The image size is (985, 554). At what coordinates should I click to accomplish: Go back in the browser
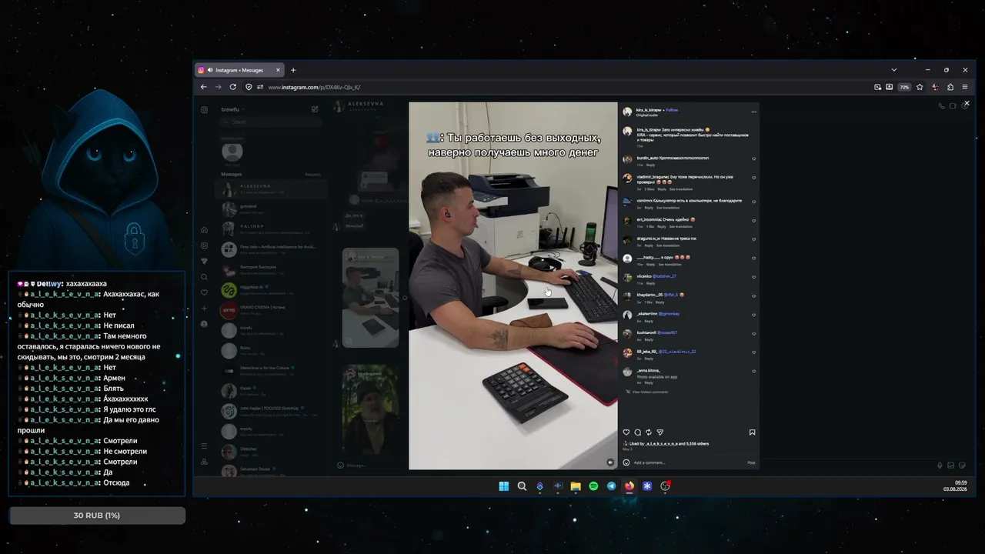204,87
